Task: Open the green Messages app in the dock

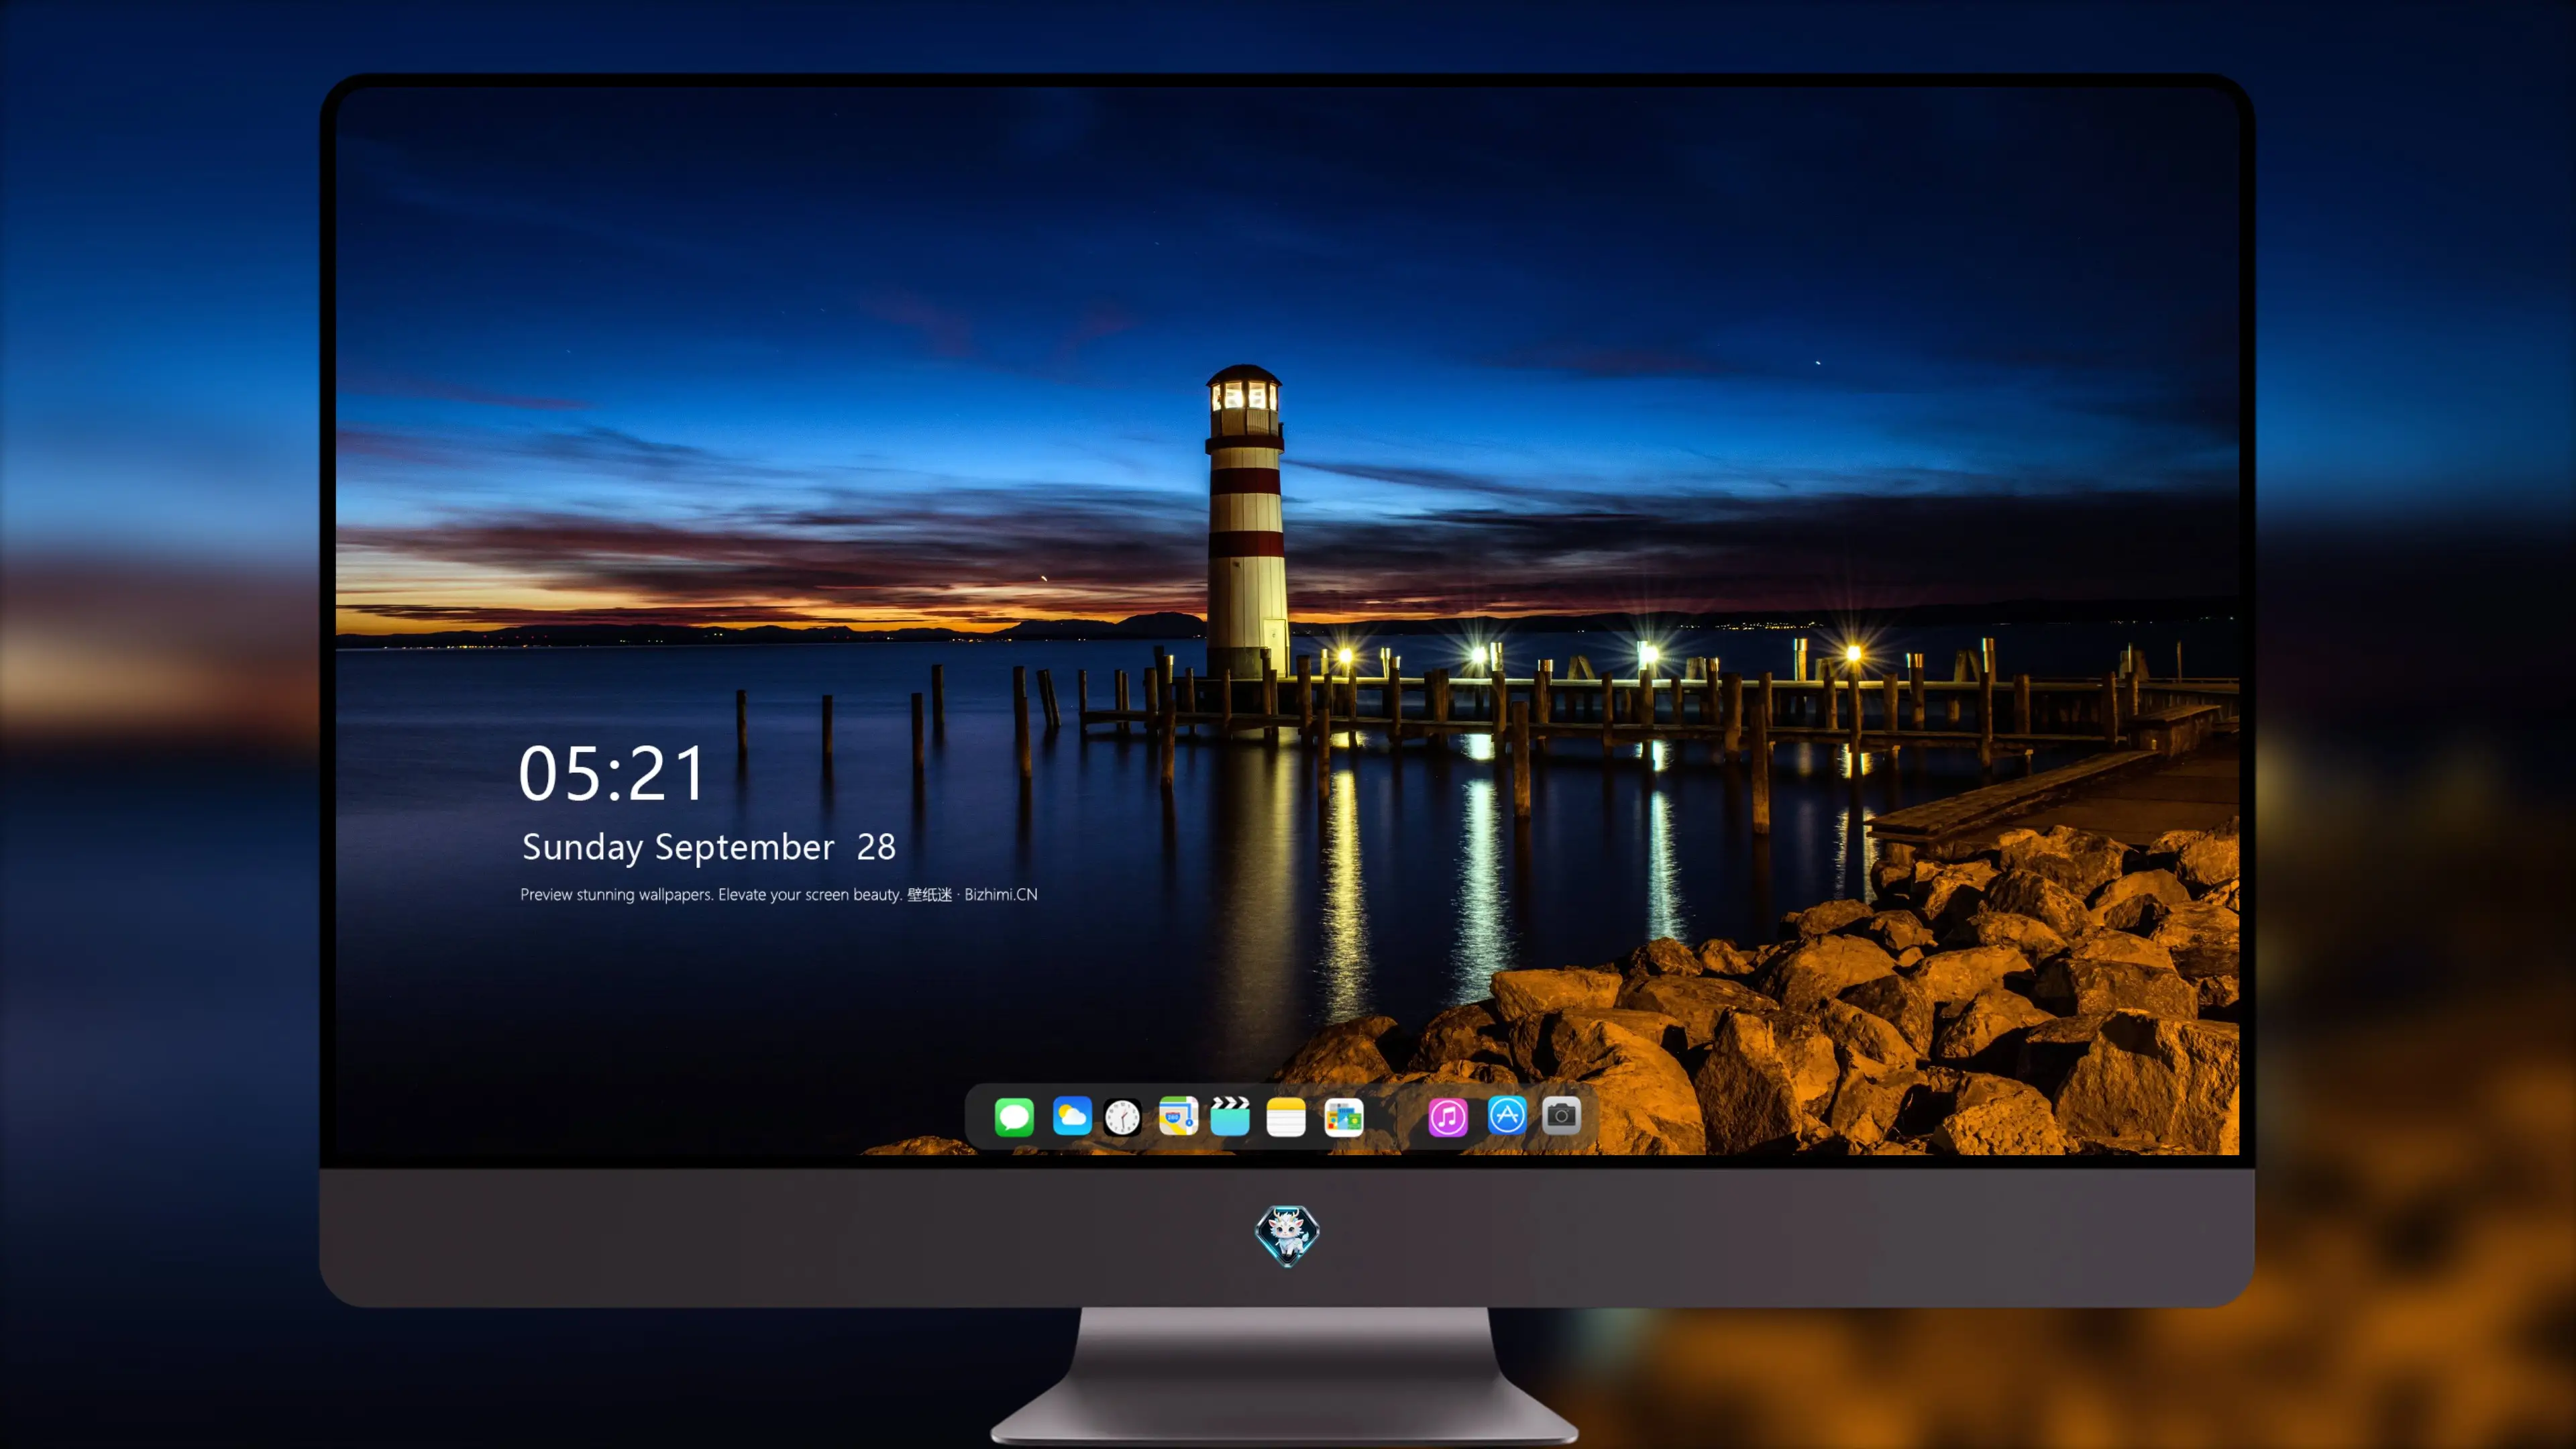Action: pyautogui.click(x=1014, y=1116)
